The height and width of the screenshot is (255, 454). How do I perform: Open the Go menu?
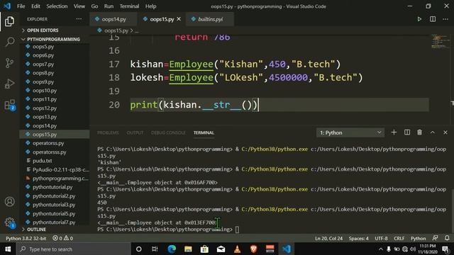[94, 6]
